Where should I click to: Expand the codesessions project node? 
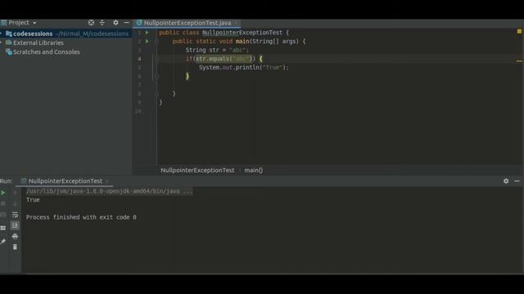point(2,33)
